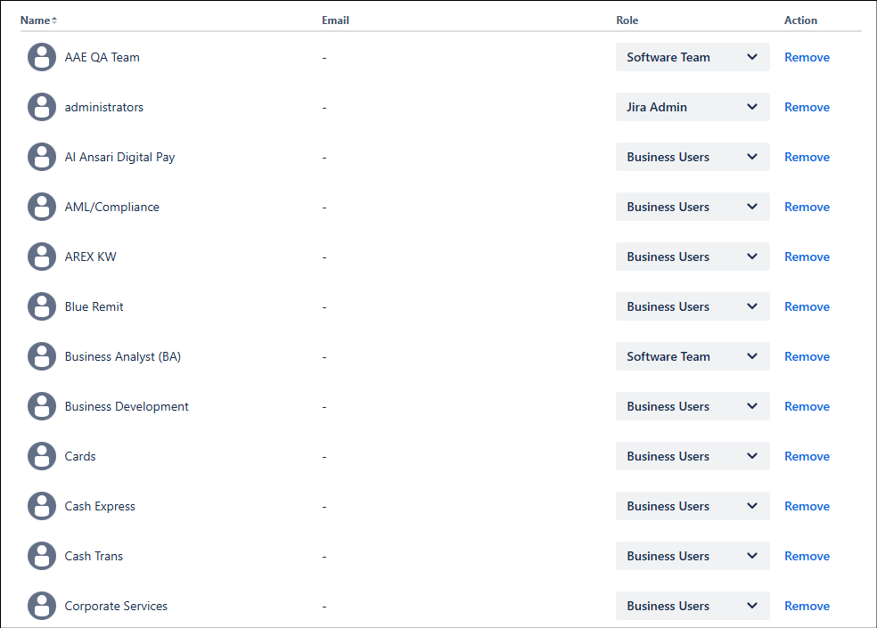
Task: Remove the Business Development group
Action: (807, 406)
